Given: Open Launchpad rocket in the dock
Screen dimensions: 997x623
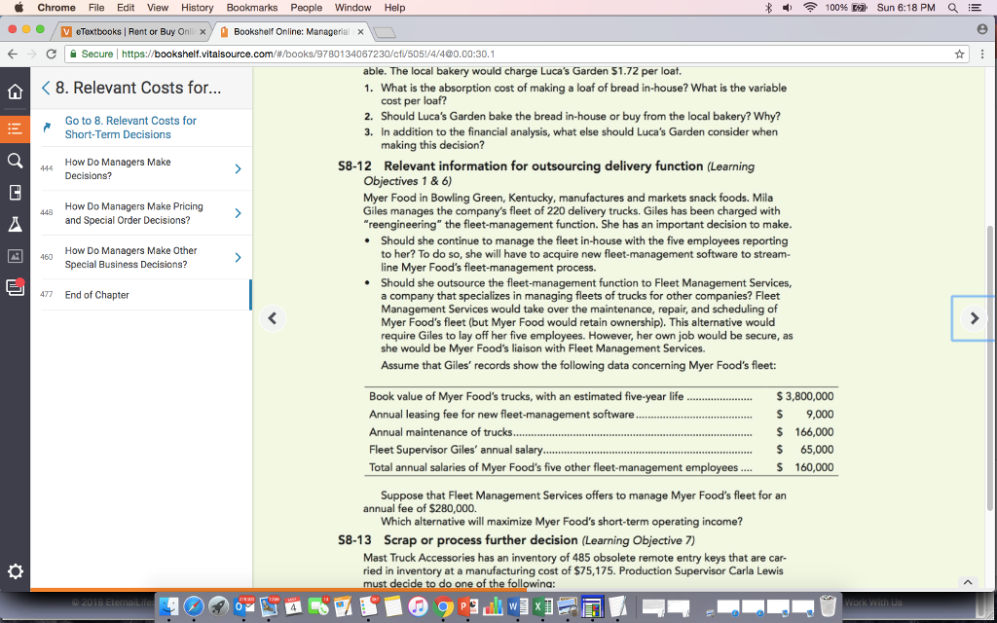Looking at the screenshot, I should (218, 606).
